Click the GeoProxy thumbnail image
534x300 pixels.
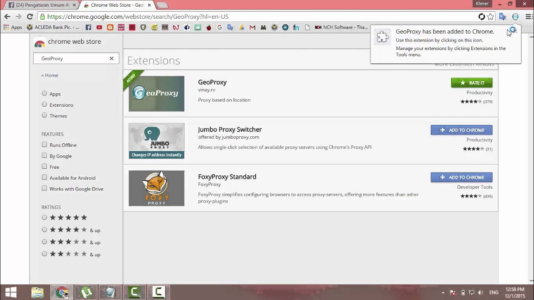click(156, 94)
